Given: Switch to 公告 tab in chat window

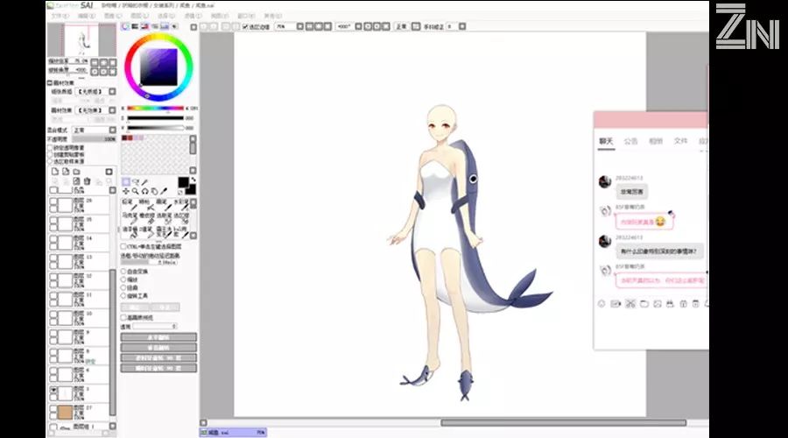Looking at the screenshot, I should coord(630,141).
